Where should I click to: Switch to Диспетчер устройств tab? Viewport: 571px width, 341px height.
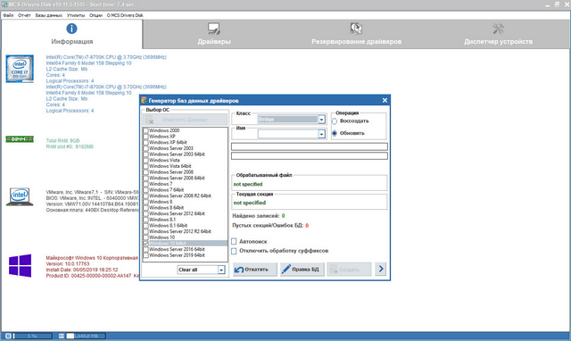pyautogui.click(x=498, y=34)
